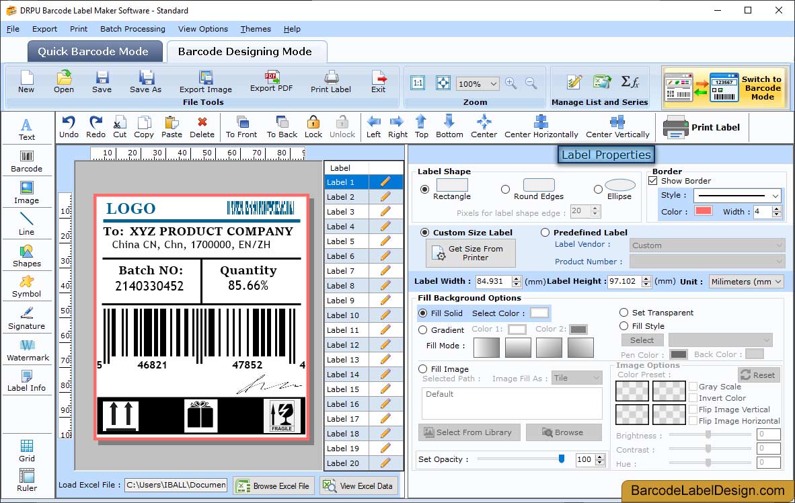This screenshot has width=795, height=503.
Task: Send object To Back
Action: pos(282,127)
